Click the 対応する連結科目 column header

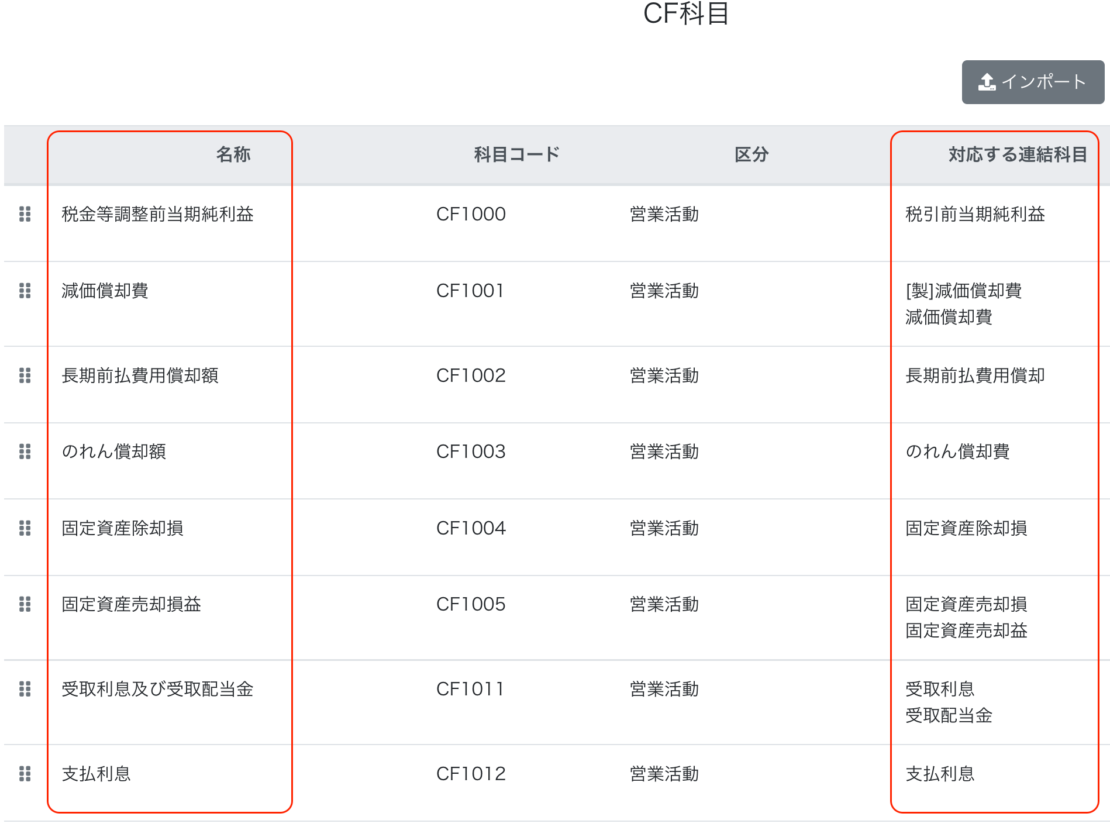coord(1017,154)
